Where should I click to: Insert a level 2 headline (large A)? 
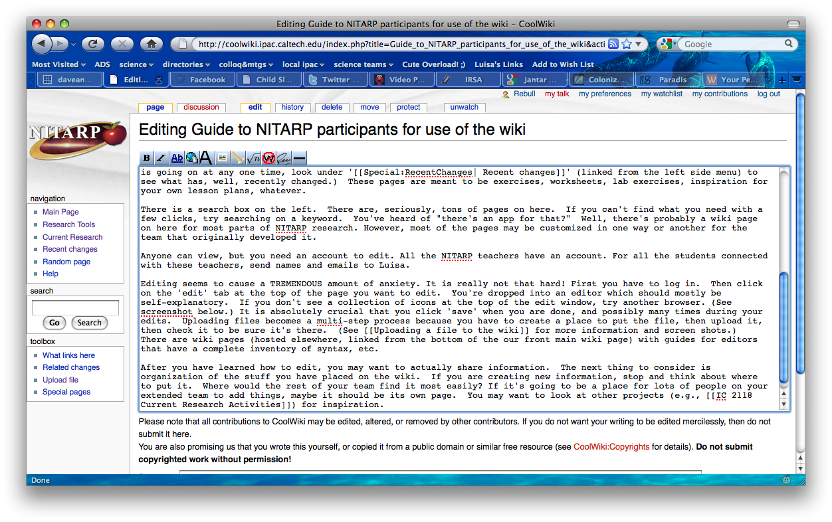(206, 158)
